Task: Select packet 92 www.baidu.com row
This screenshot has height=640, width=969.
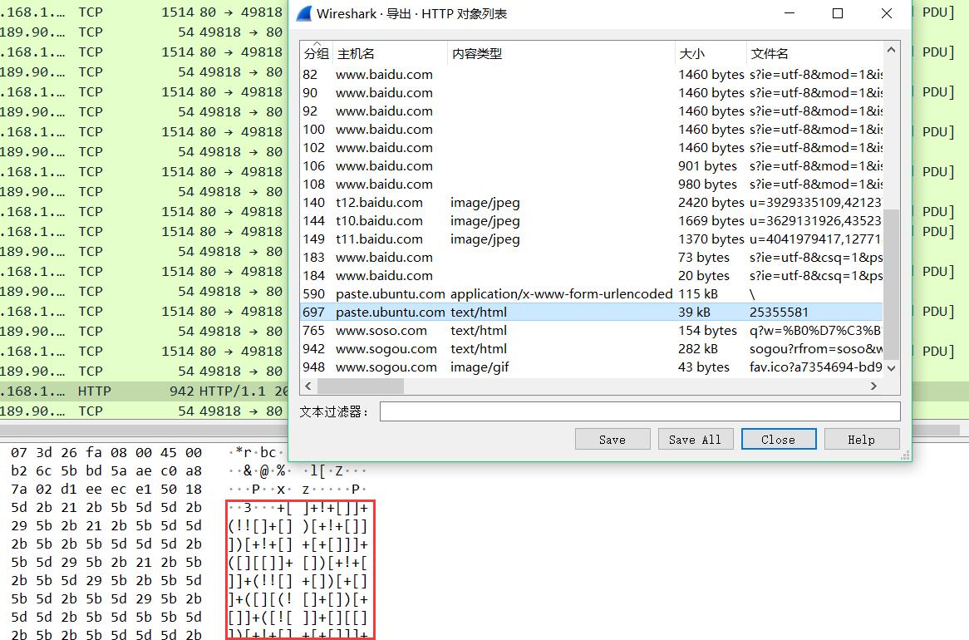Action: (x=592, y=111)
